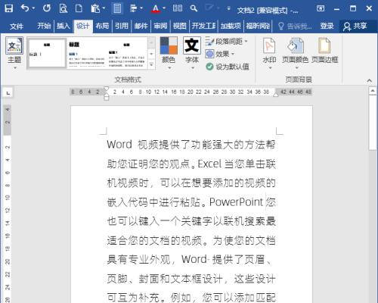Open the ribbon display options icon
The width and height of the screenshot is (378, 303).
(321, 8)
